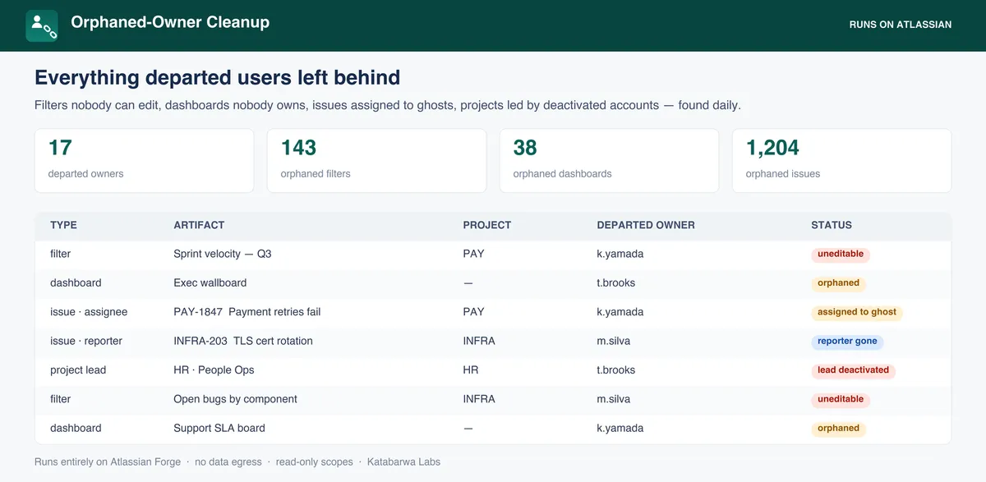Click the reporter gone status badge
The image size is (986, 482).
pyautogui.click(x=847, y=342)
